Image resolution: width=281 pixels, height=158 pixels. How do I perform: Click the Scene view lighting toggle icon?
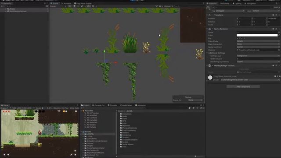click(74, 6)
